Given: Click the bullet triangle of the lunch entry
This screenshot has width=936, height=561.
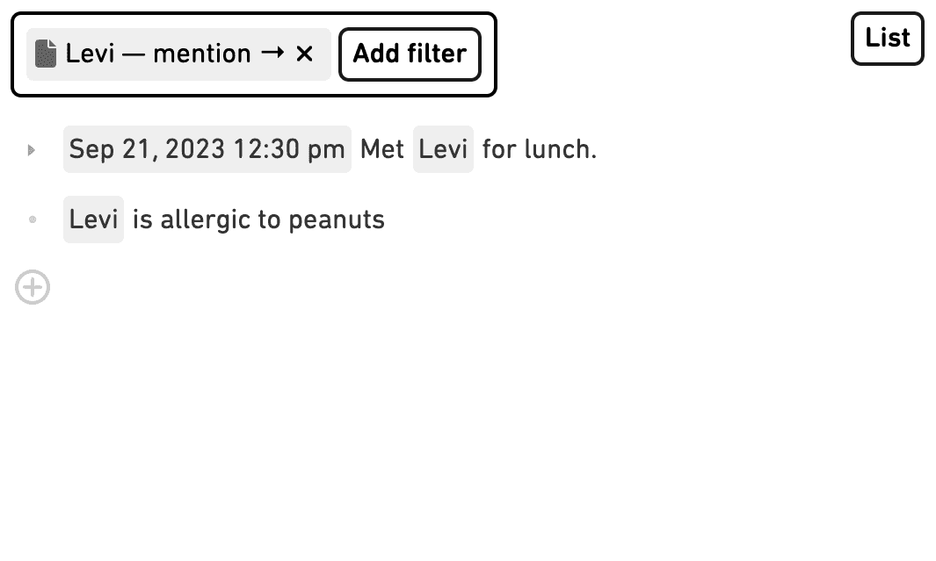Looking at the screenshot, I should [x=32, y=149].
